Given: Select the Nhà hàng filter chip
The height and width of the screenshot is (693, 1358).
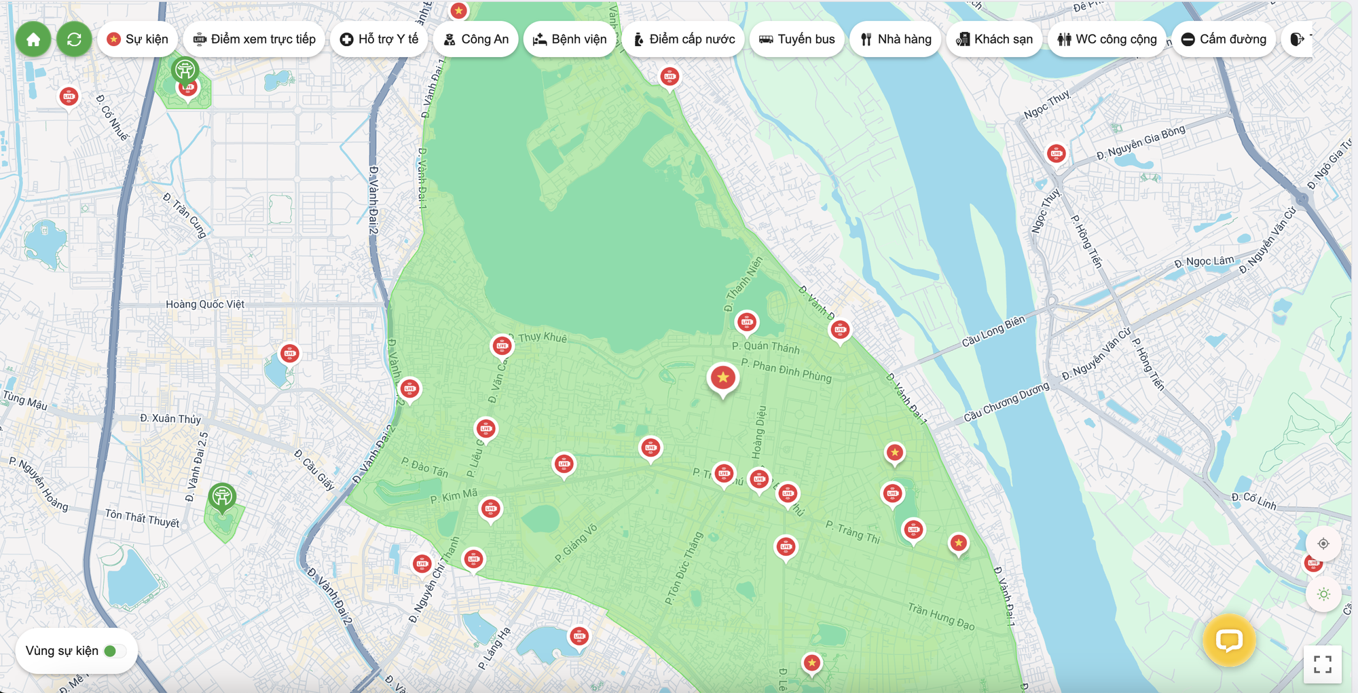Looking at the screenshot, I should tap(896, 39).
